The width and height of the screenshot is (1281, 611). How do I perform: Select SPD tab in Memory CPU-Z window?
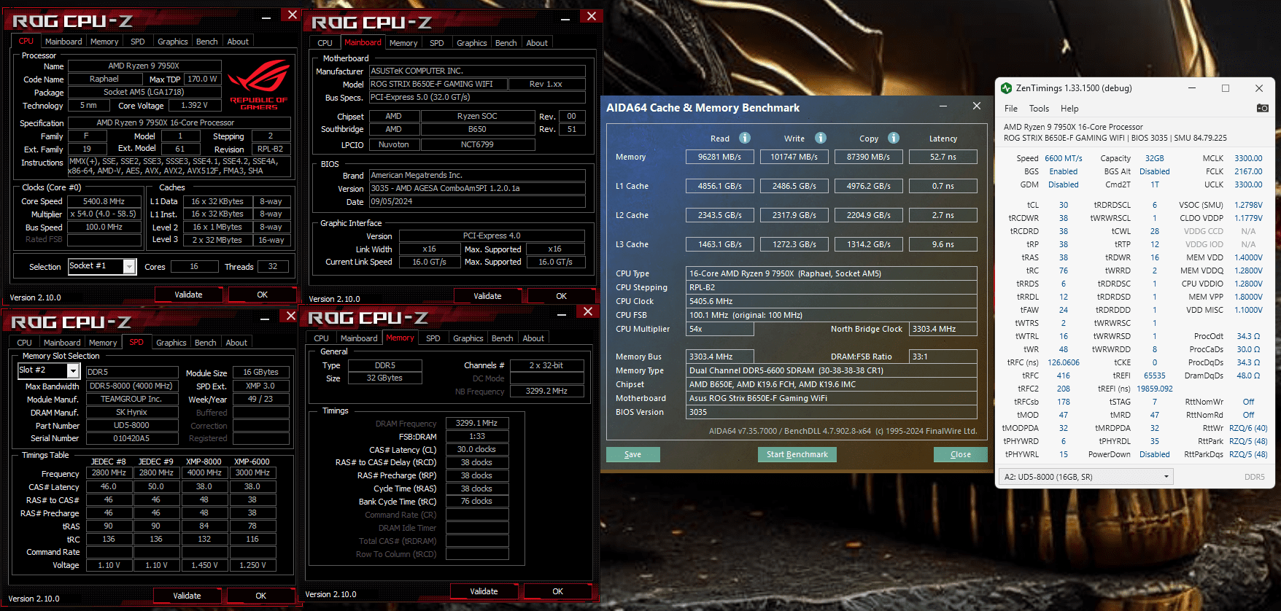click(x=433, y=338)
